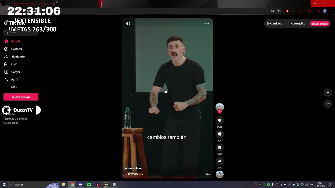This screenshot has height=188, width=335.
Task: Open Windows Security shield tray icon
Action: point(298,185)
